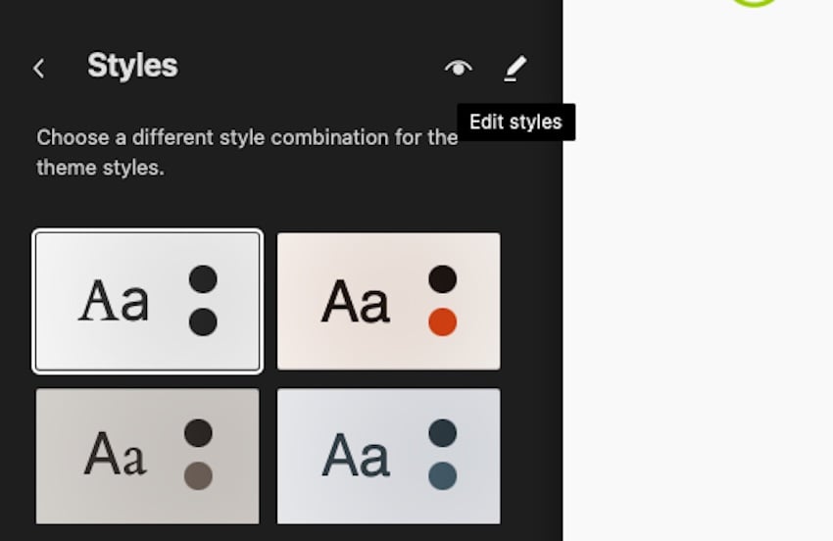
Task: Click the Aa text in blue-gray style
Action: click(355, 456)
